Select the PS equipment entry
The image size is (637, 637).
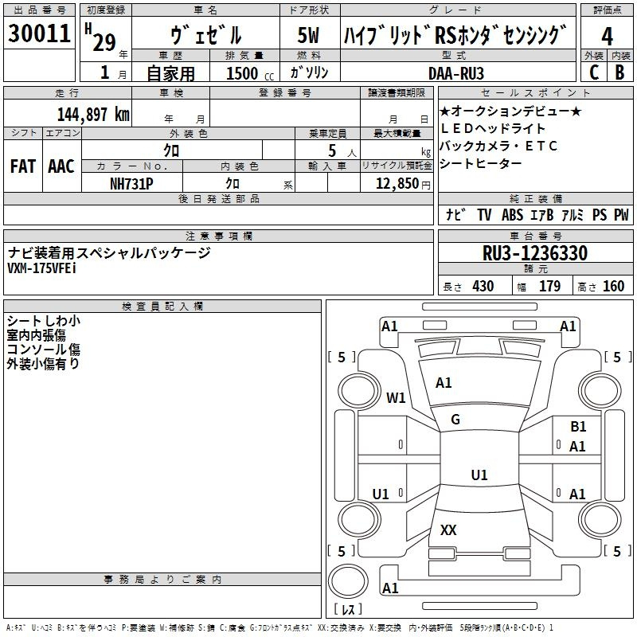(x=600, y=214)
